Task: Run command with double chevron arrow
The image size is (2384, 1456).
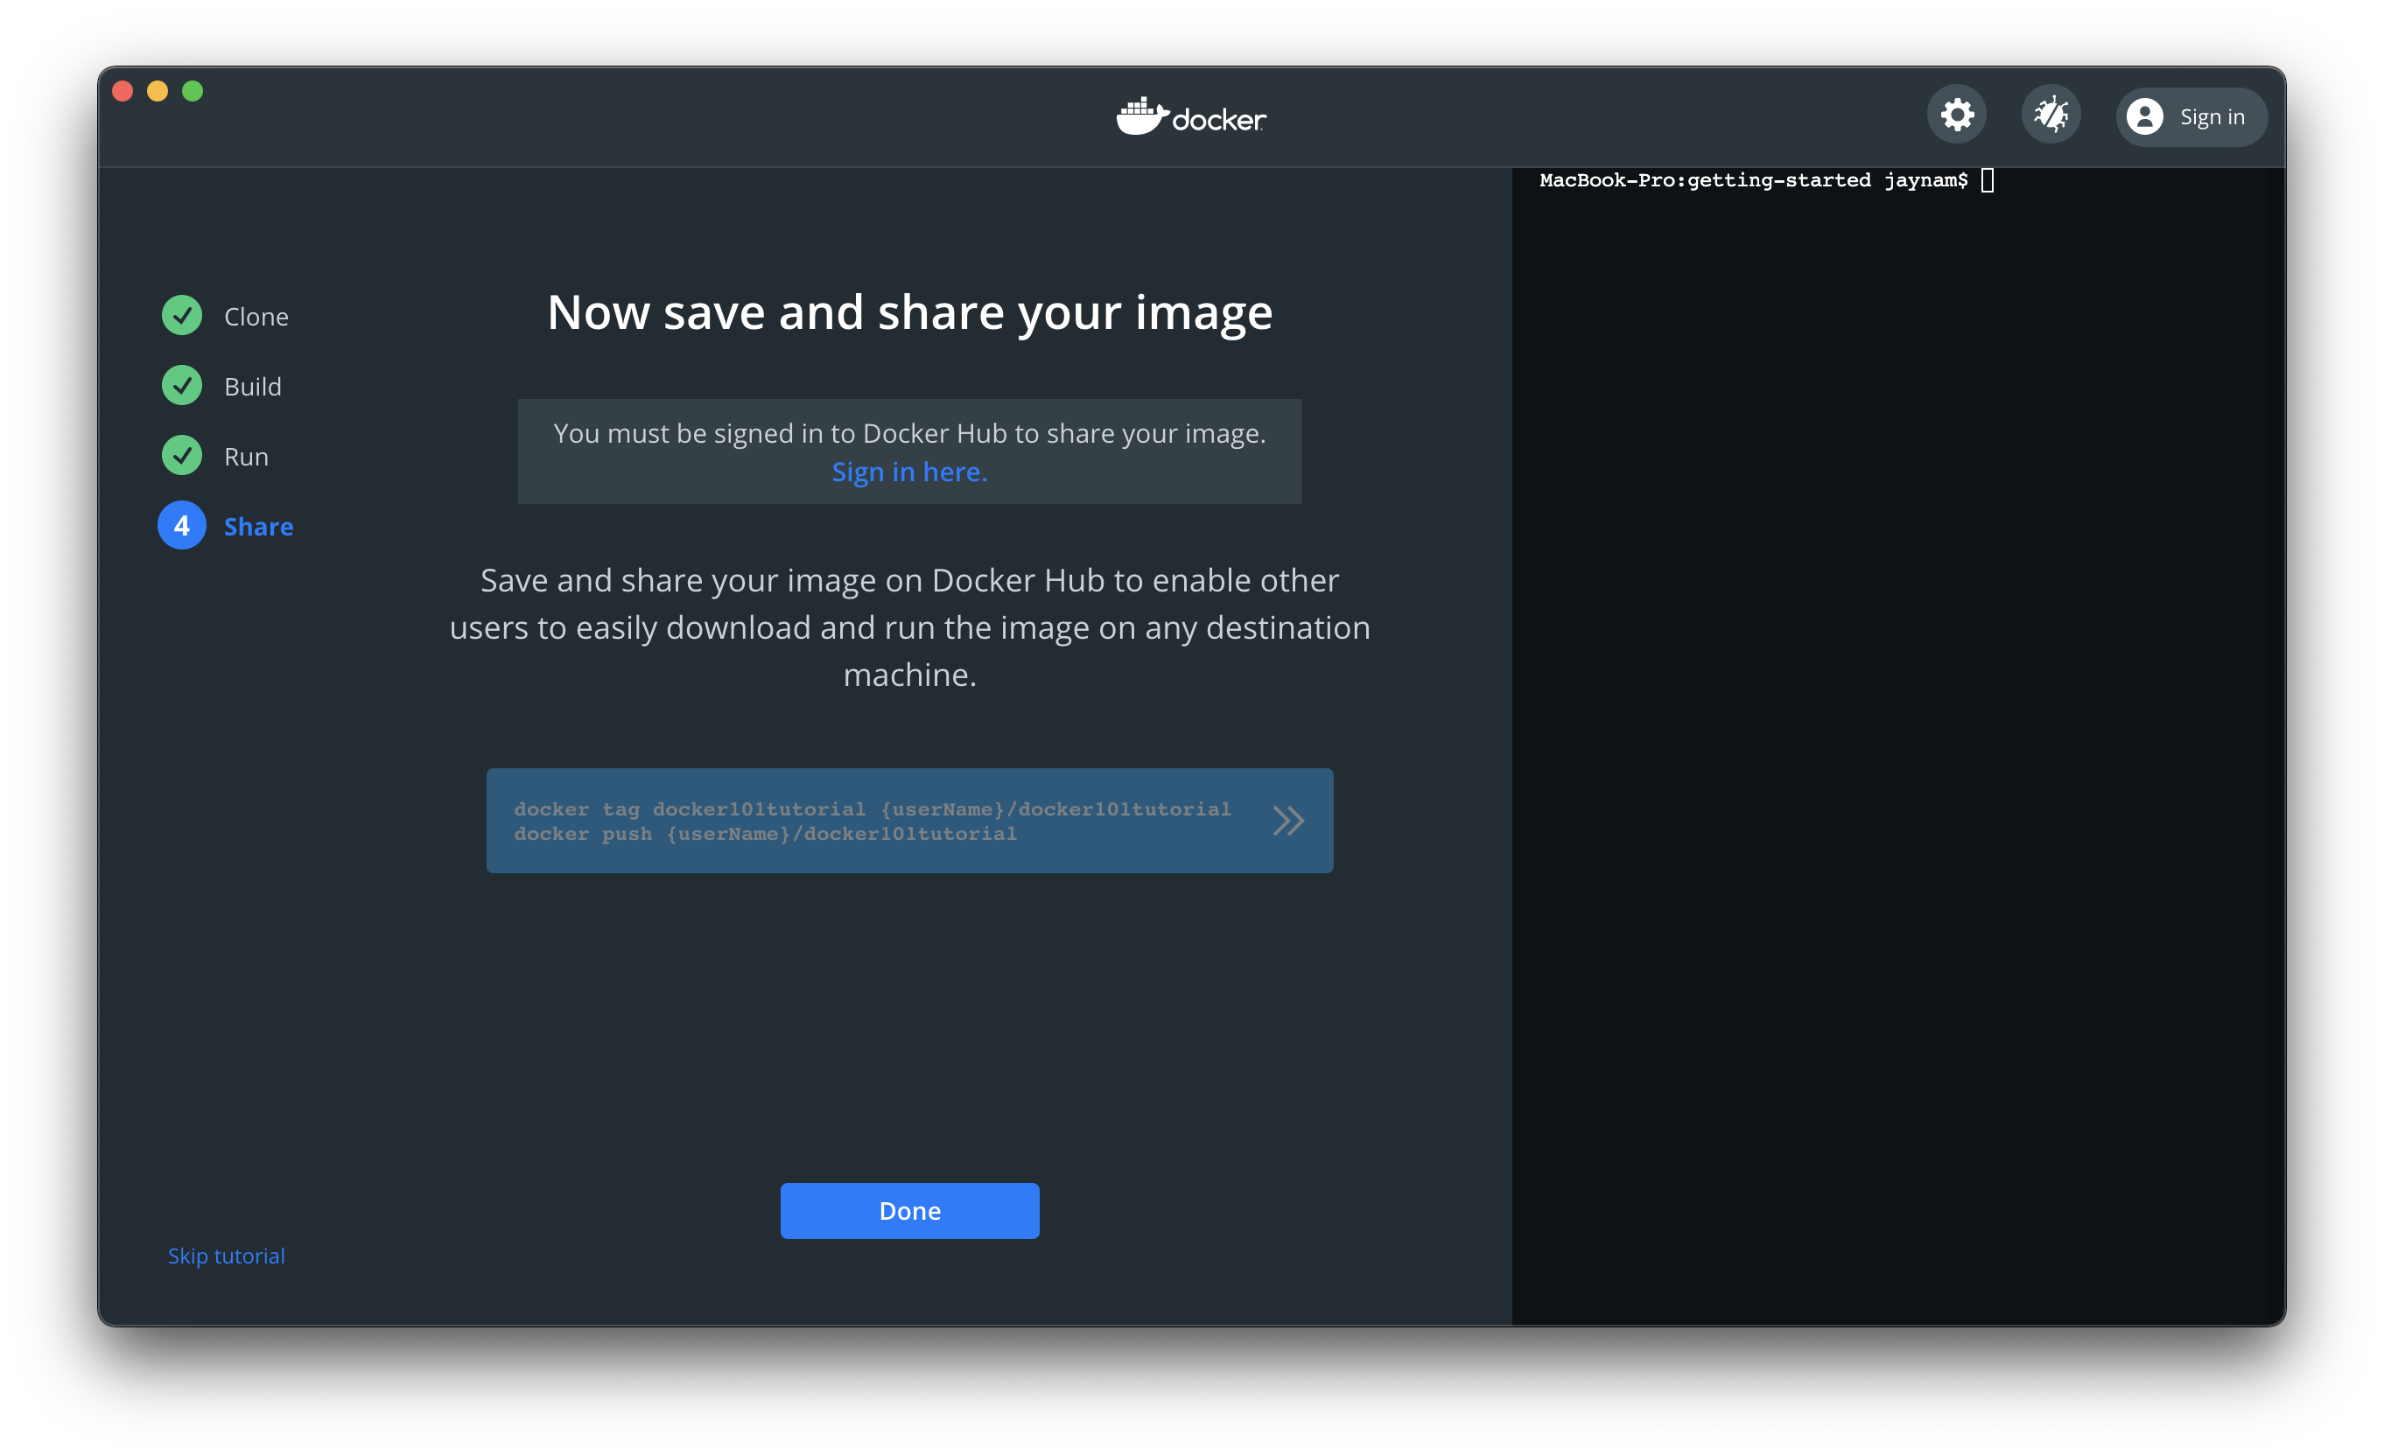Action: click(x=1287, y=822)
